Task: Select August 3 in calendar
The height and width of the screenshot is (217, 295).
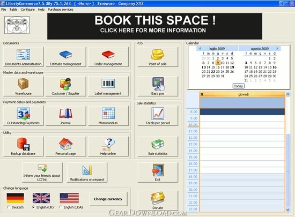Action: (246, 63)
